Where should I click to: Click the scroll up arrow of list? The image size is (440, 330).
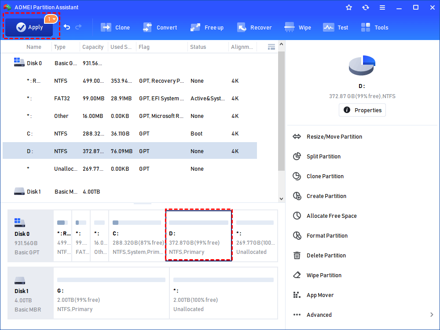pos(281,44)
